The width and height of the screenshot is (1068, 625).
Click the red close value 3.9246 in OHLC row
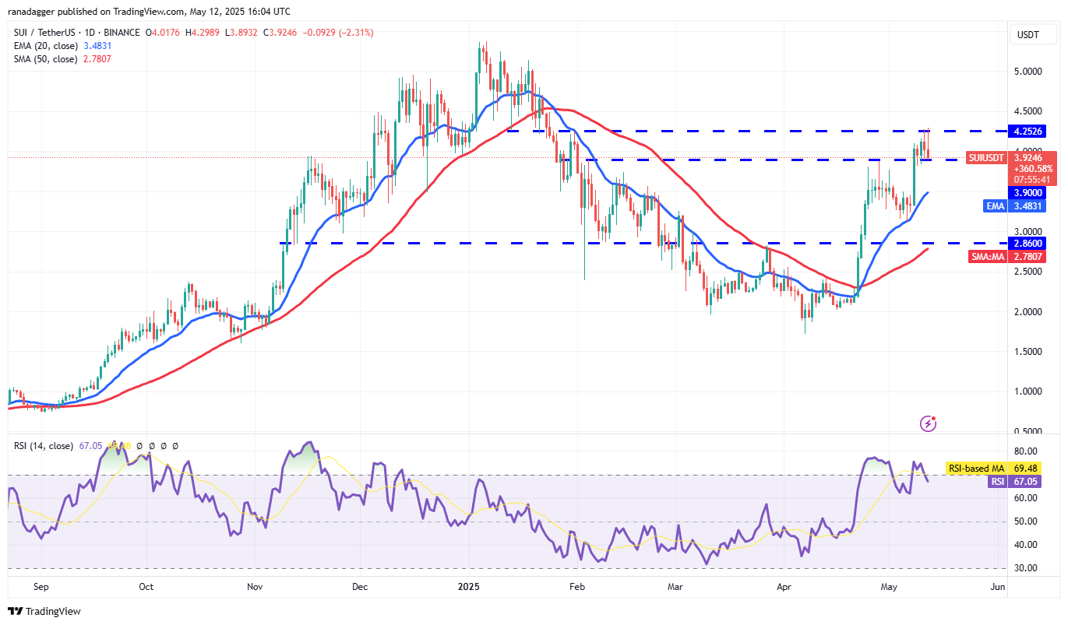click(281, 33)
